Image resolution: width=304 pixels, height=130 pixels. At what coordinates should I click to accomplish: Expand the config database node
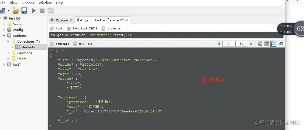(x=4, y=30)
